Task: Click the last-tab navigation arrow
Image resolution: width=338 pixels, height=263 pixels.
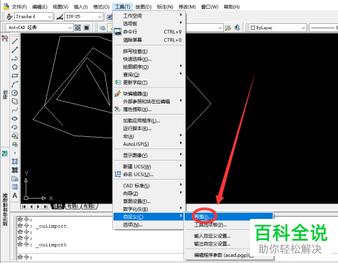Action: point(45,207)
